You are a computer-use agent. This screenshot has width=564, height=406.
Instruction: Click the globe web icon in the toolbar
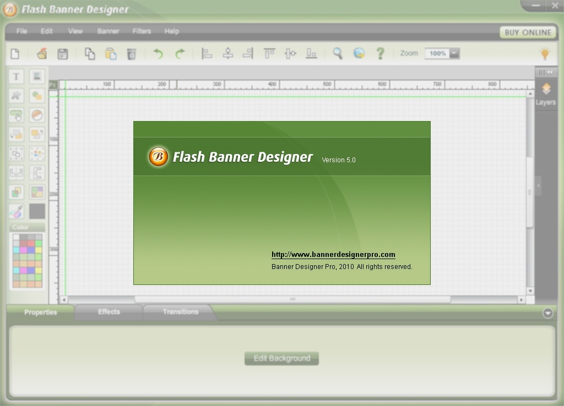click(360, 53)
